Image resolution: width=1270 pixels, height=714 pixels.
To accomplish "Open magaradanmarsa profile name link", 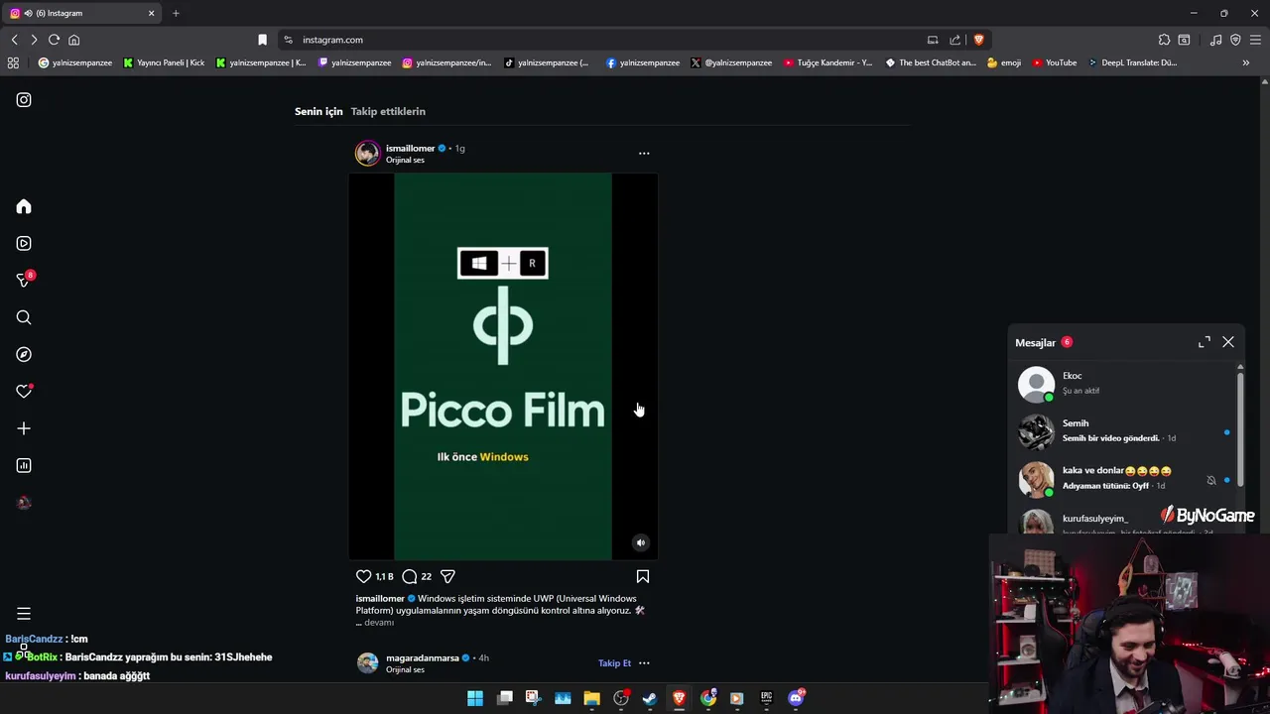I will tap(423, 657).
